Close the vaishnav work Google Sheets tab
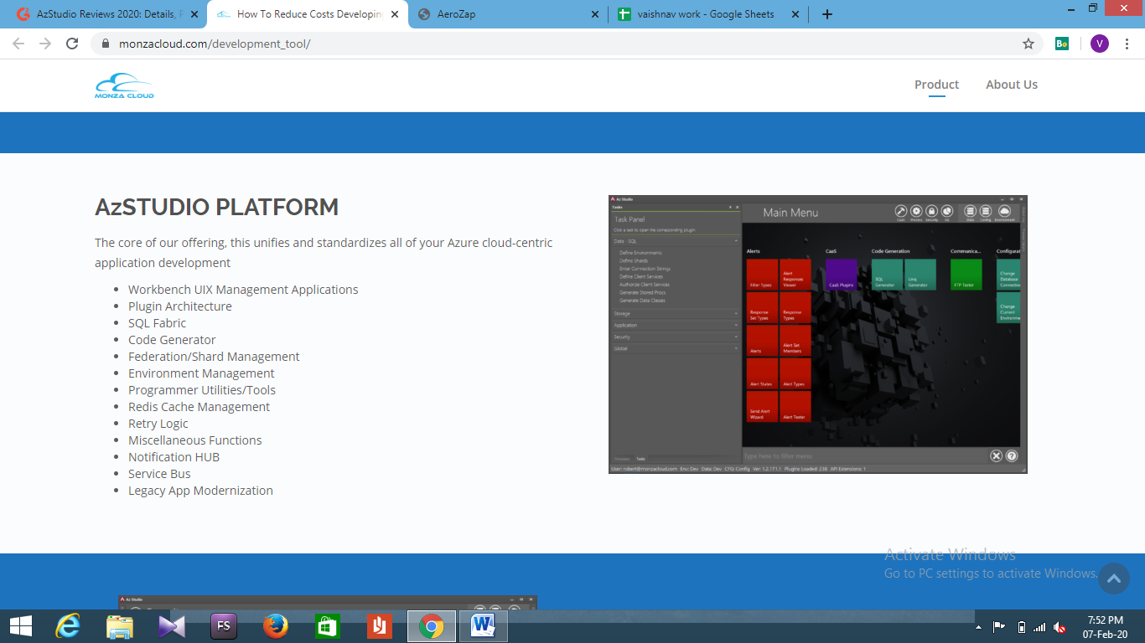The height and width of the screenshot is (643, 1145). (x=795, y=14)
